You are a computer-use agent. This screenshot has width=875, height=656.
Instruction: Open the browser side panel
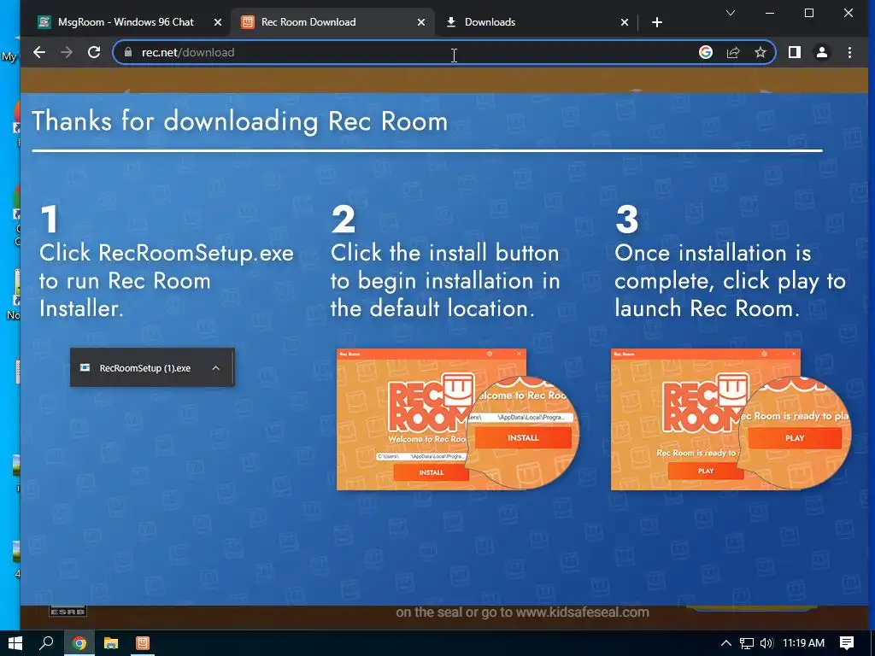(x=794, y=52)
